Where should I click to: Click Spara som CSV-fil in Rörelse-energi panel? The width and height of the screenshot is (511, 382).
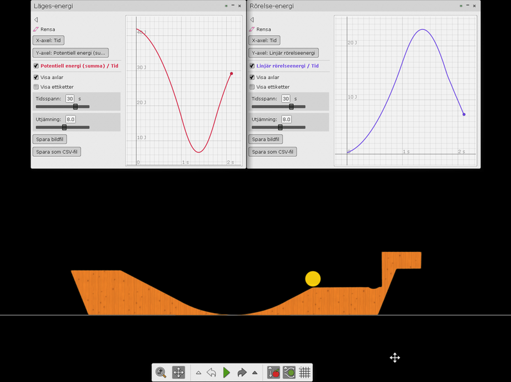click(x=273, y=152)
